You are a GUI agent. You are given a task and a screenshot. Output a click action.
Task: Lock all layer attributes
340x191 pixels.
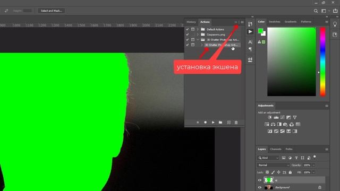(290, 172)
